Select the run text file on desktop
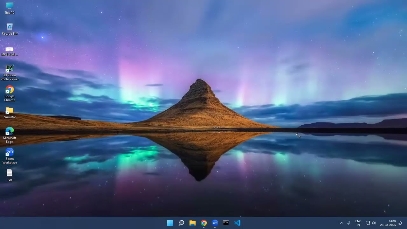This screenshot has width=407, height=229. click(x=10, y=175)
